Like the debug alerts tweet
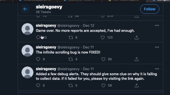Viewport: 170px width, 95px height. pos(103,85)
